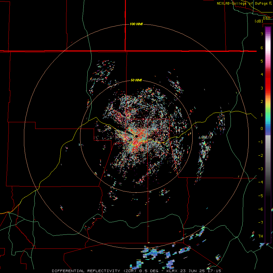Click the "100 NMI" range ring label
The image size is (273, 273).
(136, 24)
